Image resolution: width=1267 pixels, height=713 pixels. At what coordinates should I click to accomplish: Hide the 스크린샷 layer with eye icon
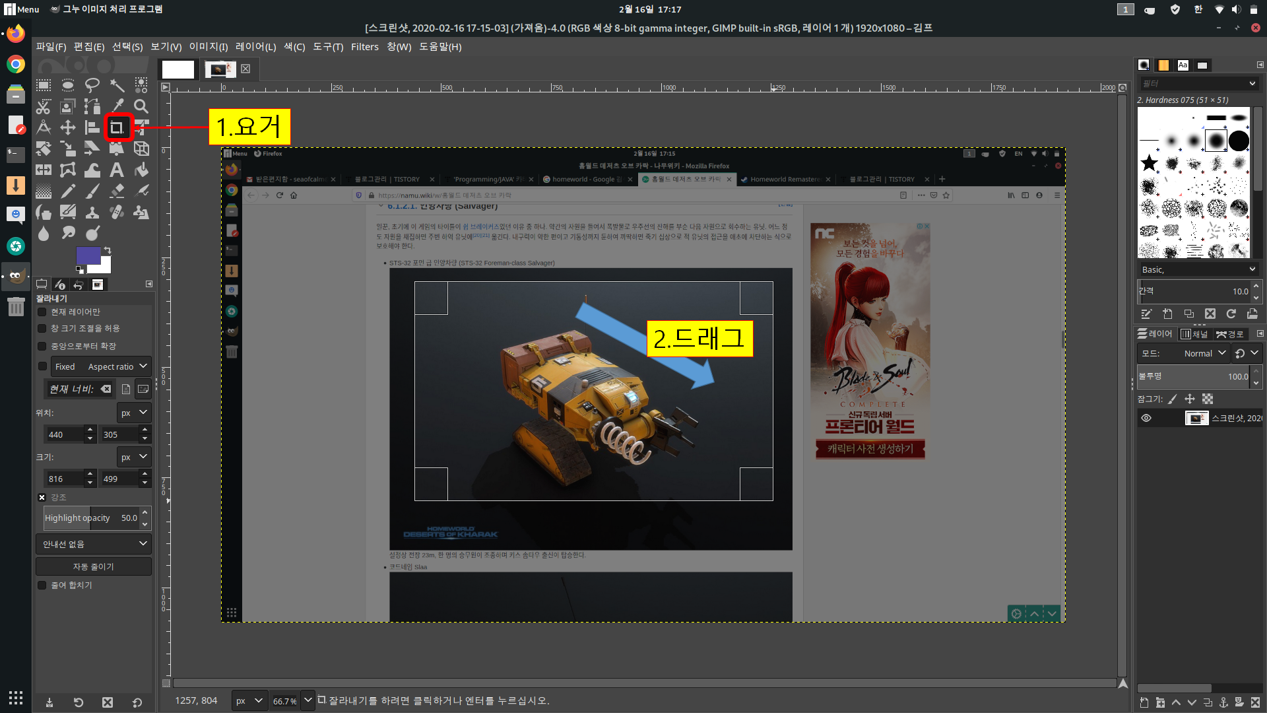[1146, 418]
